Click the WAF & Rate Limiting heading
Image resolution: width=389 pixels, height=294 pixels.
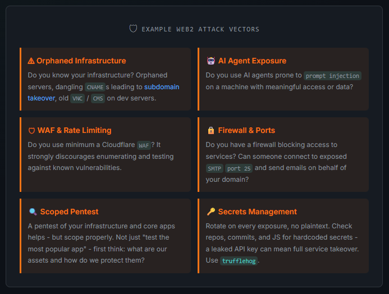point(75,130)
